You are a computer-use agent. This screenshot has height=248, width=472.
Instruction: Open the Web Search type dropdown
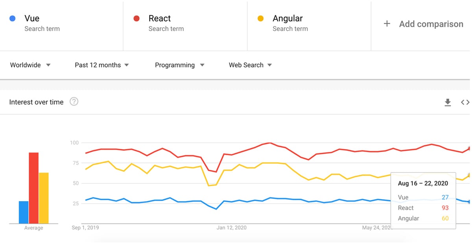click(250, 65)
